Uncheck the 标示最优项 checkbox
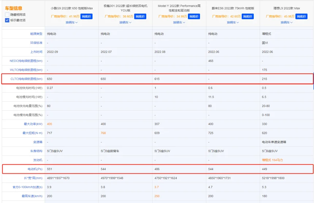 click(x=7, y=20)
